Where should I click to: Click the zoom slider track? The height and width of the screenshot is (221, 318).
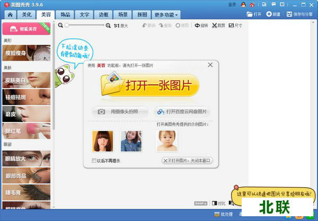coord(85,25)
